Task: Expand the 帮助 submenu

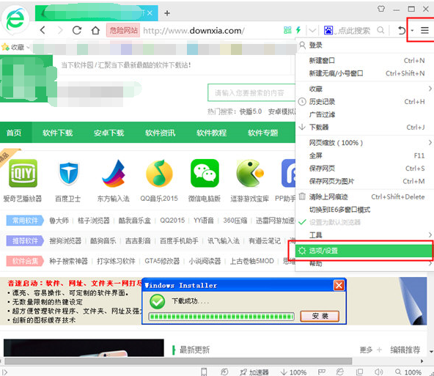Action: (x=364, y=263)
